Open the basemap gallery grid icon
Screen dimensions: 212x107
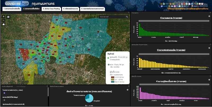8,17
